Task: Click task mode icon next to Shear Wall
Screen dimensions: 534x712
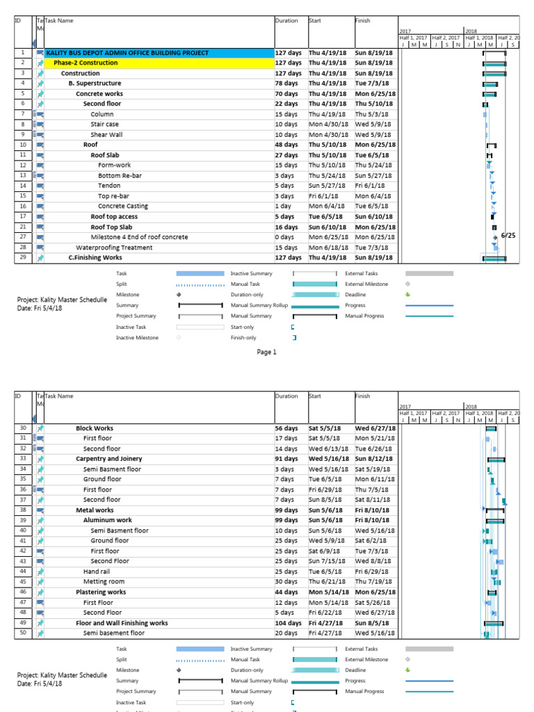Action: pyautogui.click(x=40, y=135)
